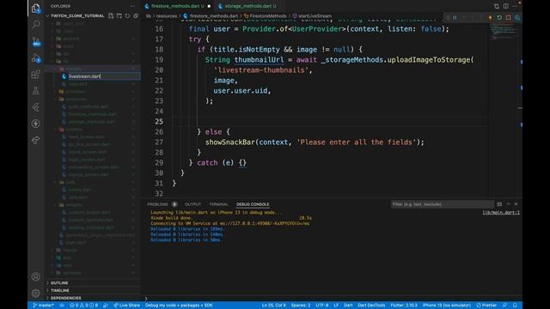Open errors and warnings count in status bar
This screenshot has width=550, height=309.
point(84,306)
